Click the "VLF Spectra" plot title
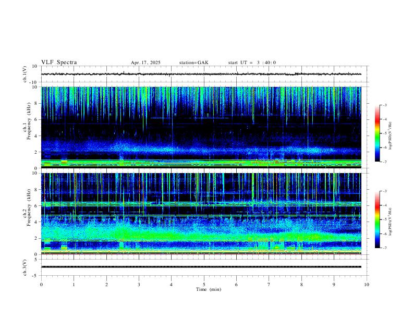The height and width of the screenshot is (319, 413). pyautogui.click(x=59, y=63)
